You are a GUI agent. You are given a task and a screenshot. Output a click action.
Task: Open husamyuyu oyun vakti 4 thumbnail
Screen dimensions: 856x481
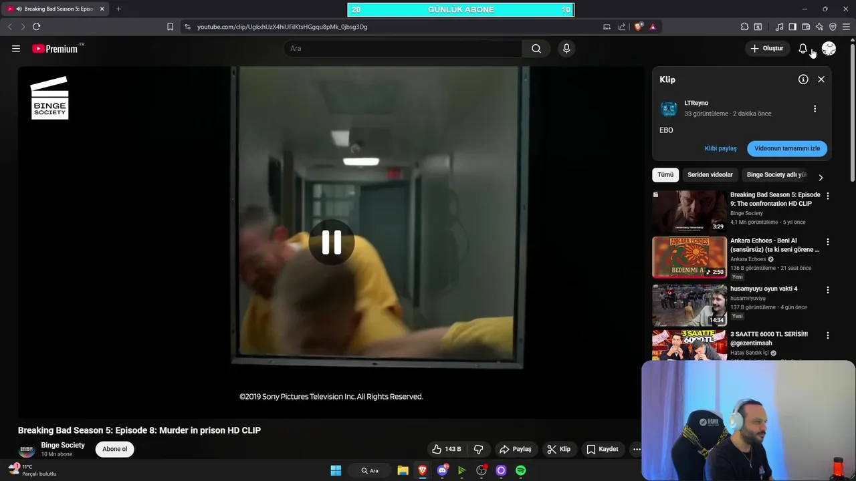pos(689,305)
